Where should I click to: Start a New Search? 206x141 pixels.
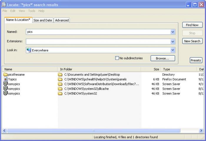192,41
